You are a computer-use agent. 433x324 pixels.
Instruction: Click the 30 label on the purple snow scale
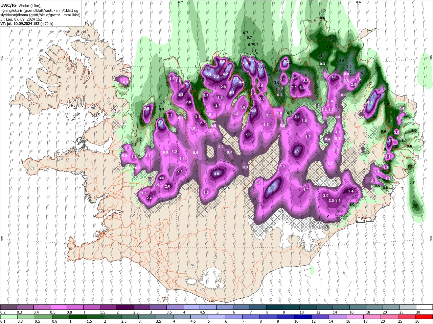click(x=418, y=312)
